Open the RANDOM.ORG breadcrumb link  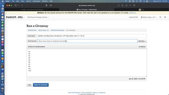tap(32, 30)
